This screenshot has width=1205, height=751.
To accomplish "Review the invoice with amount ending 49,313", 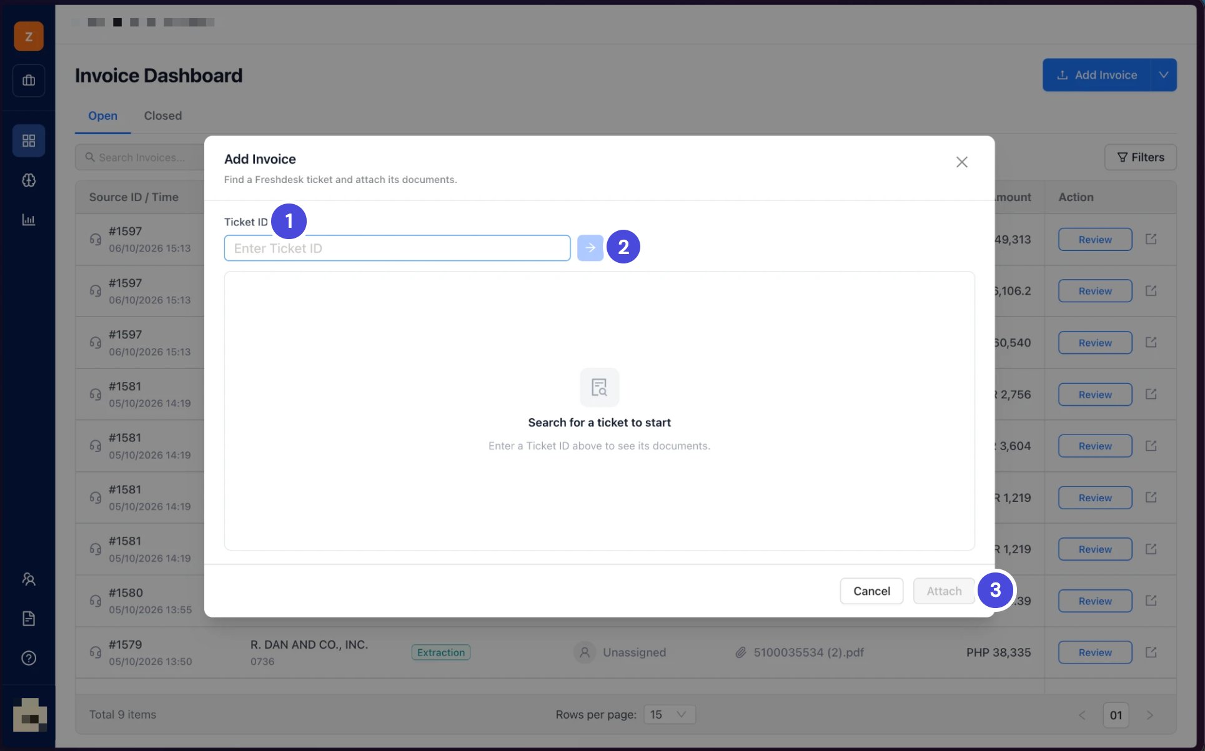I will (x=1095, y=240).
